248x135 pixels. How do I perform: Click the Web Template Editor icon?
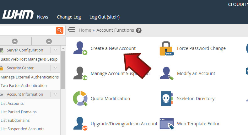(x=167, y=124)
